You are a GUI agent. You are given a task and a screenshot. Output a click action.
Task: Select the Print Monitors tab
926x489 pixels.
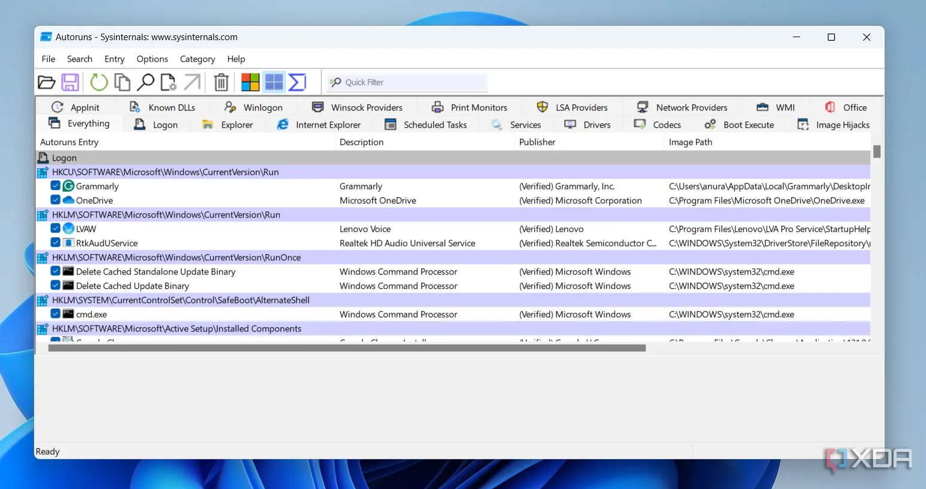[470, 107]
